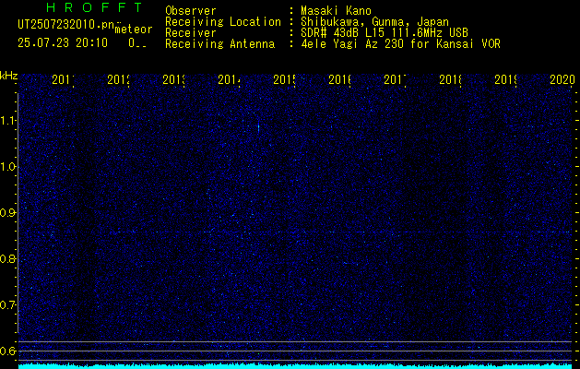
Task: Click the 2015 time marker
Action: point(284,79)
